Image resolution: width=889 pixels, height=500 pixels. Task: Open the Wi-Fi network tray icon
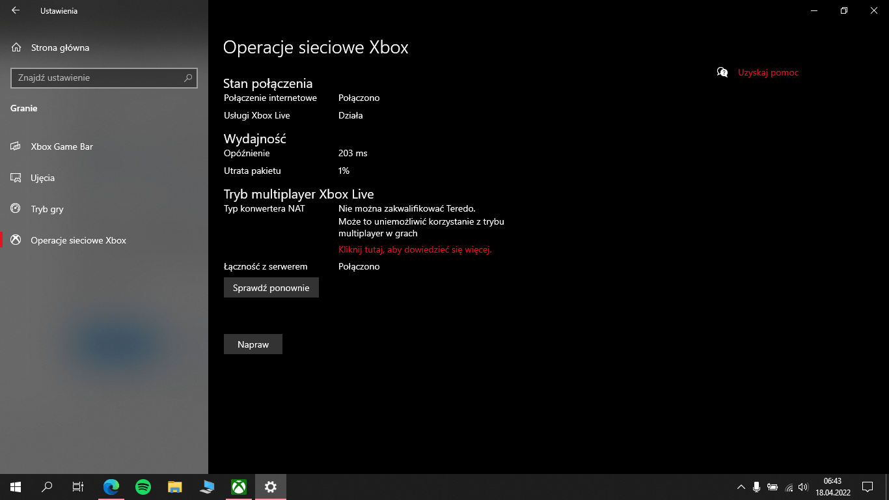tap(789, 487)
